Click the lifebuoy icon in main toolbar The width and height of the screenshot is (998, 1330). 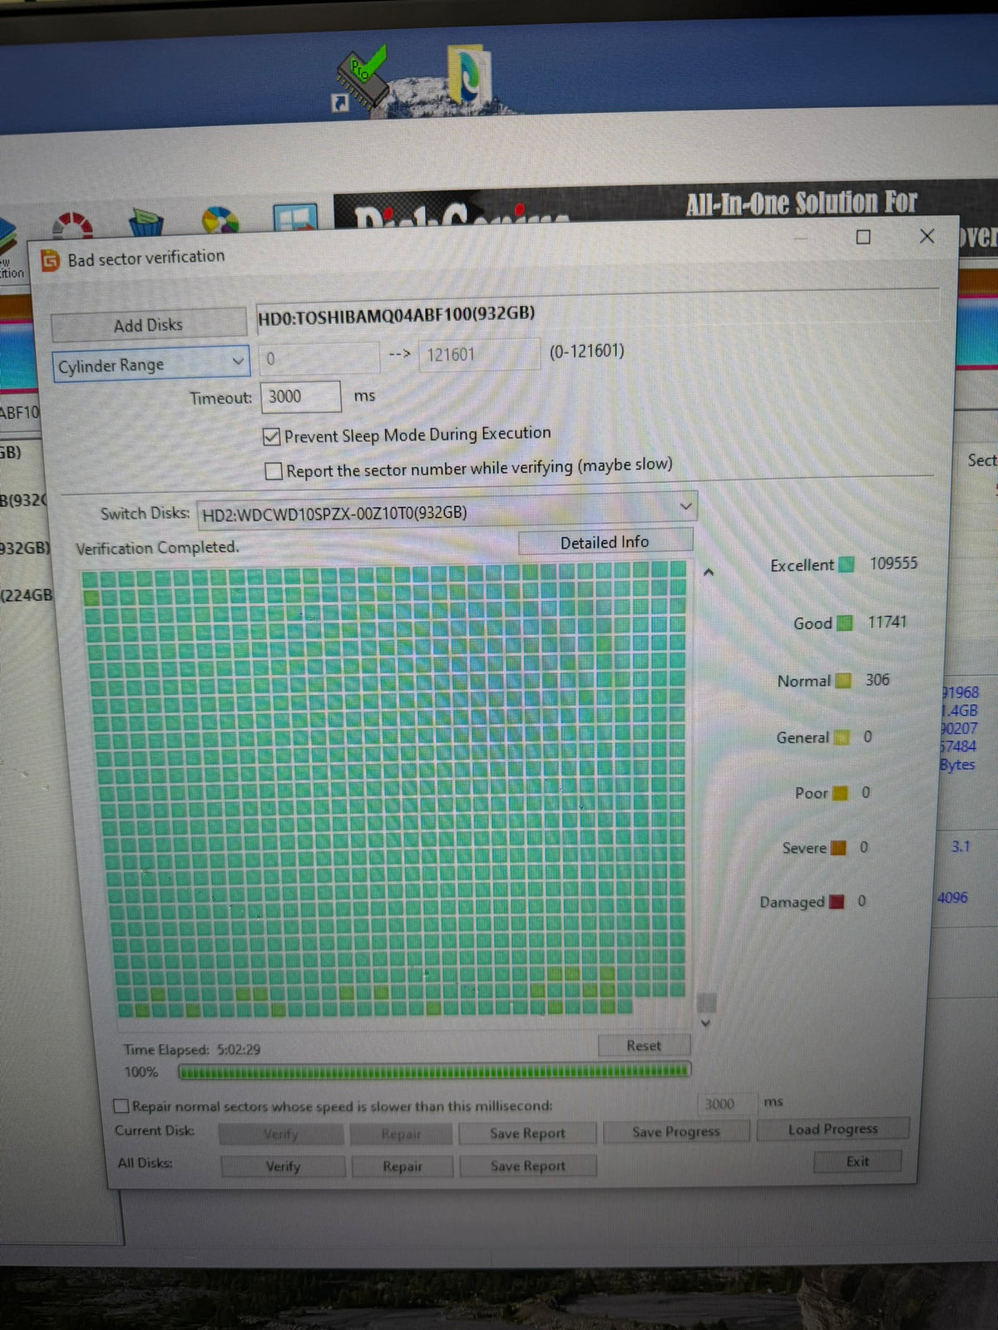tap(73, 227)
